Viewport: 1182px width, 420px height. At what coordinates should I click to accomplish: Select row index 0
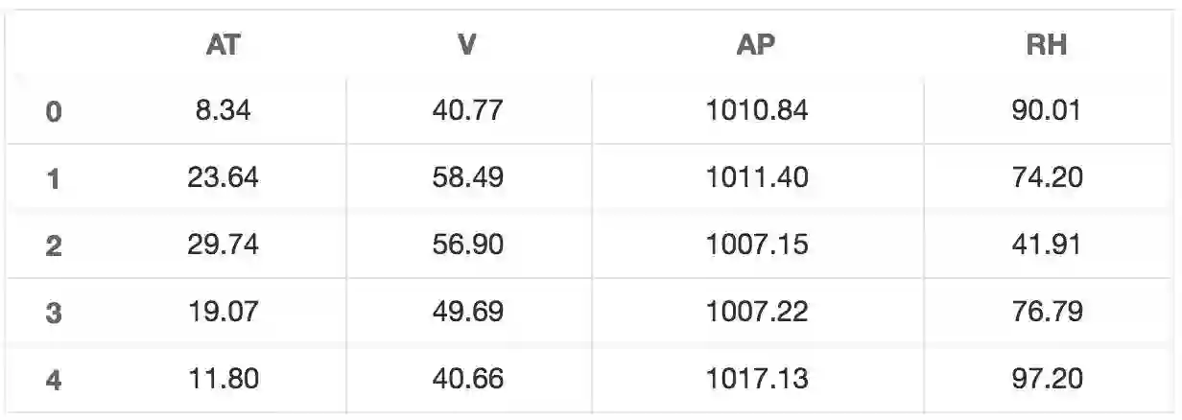[x=54, y=112]
